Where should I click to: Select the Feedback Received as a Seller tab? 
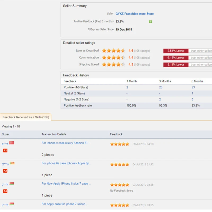[26, 117]
